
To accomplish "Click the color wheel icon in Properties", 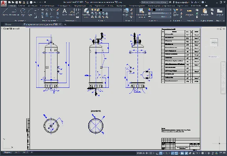I will pyautogui.click(x=149, y=10).
